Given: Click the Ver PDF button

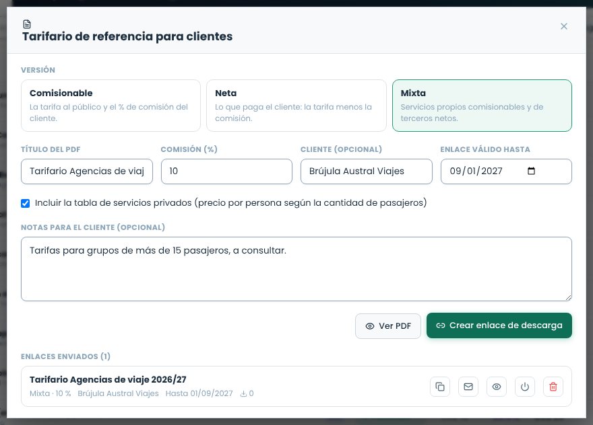Looking at the screenshot, I should coord(388,326).
